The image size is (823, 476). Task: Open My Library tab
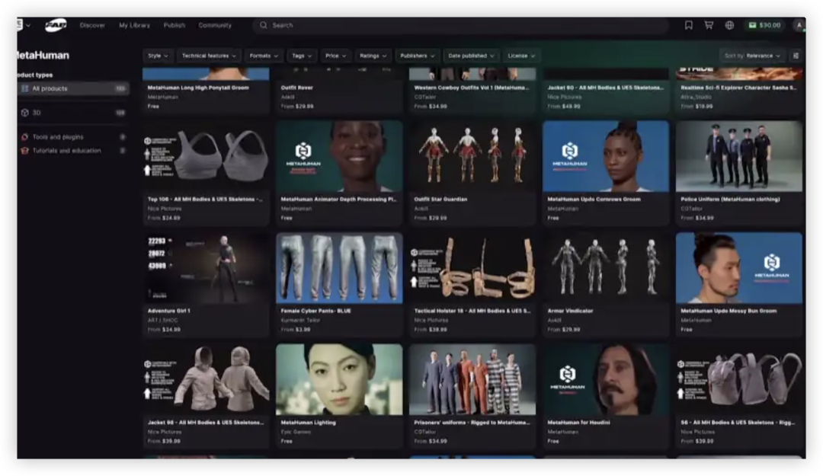point(134,25)
